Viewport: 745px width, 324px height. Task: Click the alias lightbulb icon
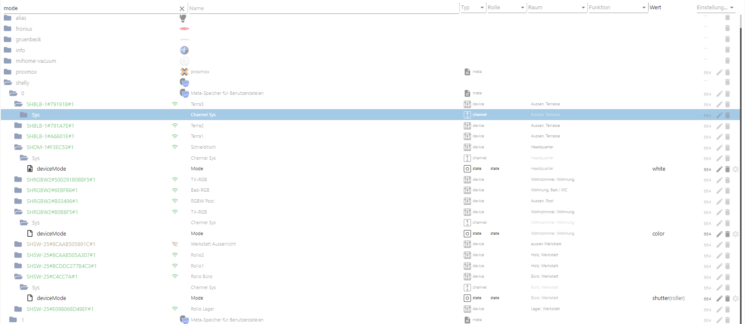tap(183, 18)
